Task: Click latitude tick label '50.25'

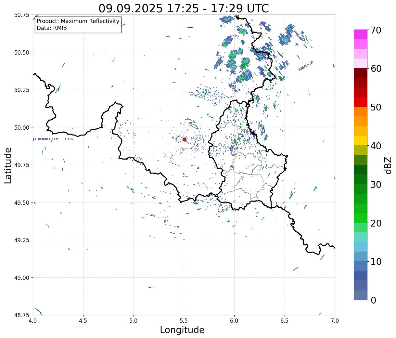Action: coord(22,90)
